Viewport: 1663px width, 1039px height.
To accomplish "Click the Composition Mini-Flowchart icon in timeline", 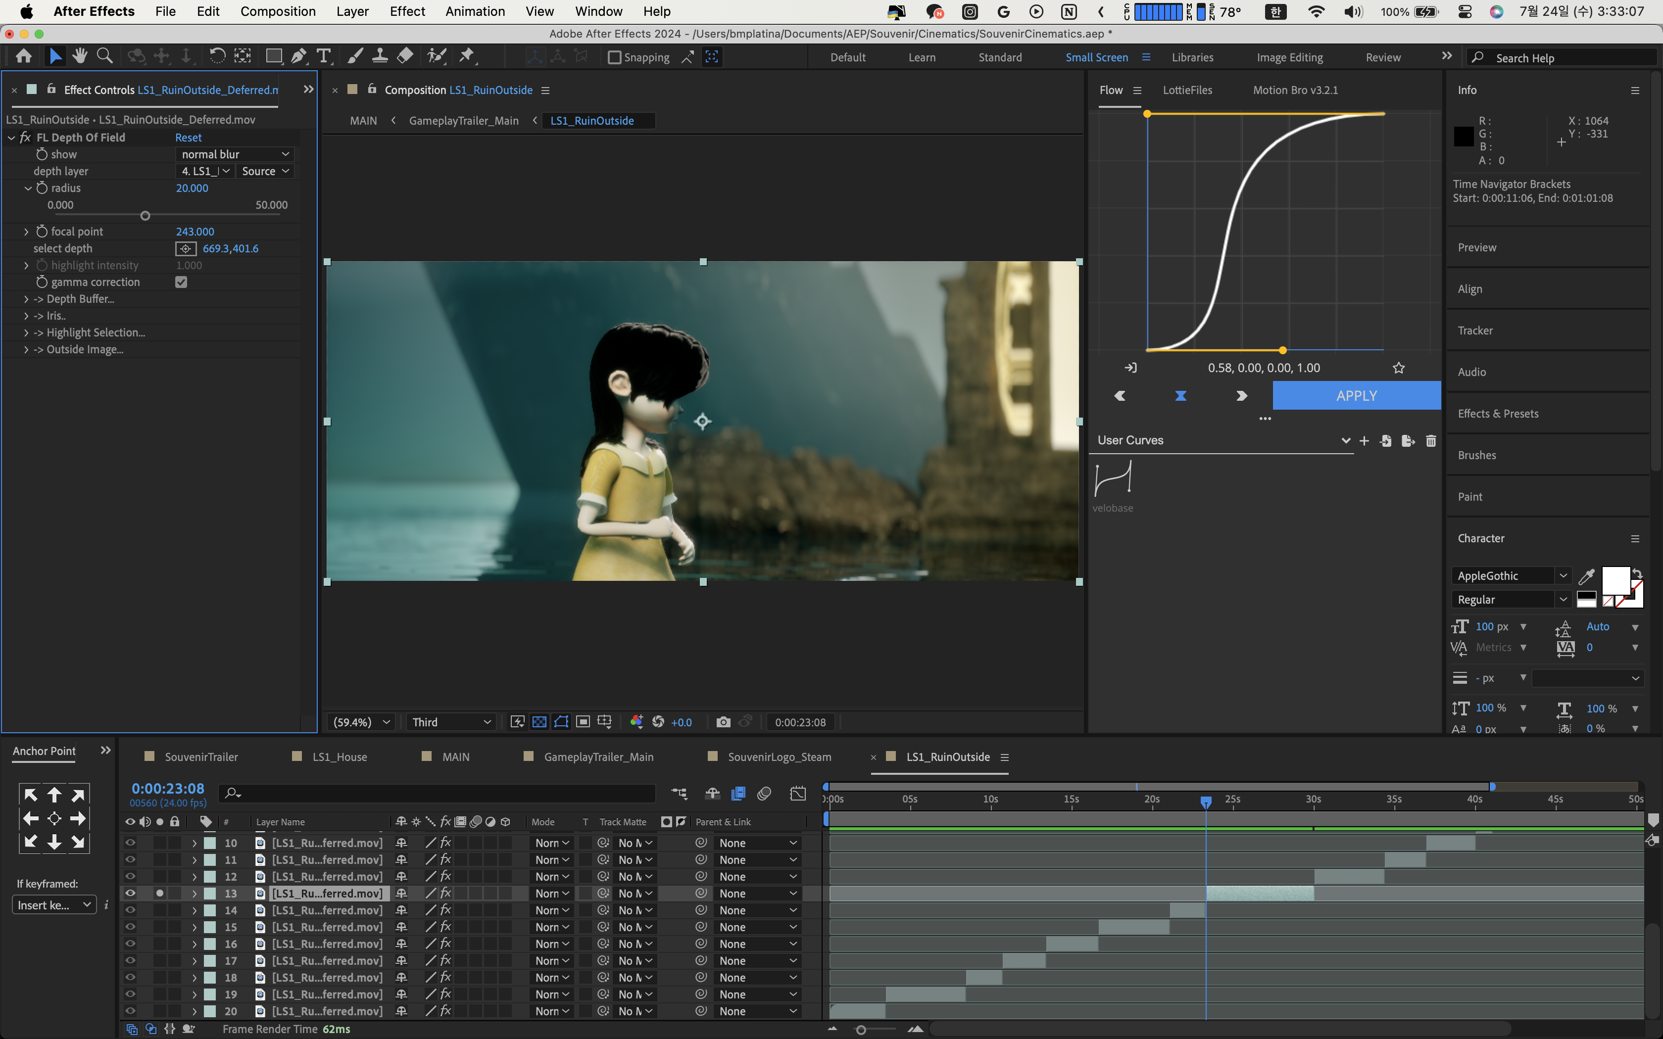I will 679,794.
